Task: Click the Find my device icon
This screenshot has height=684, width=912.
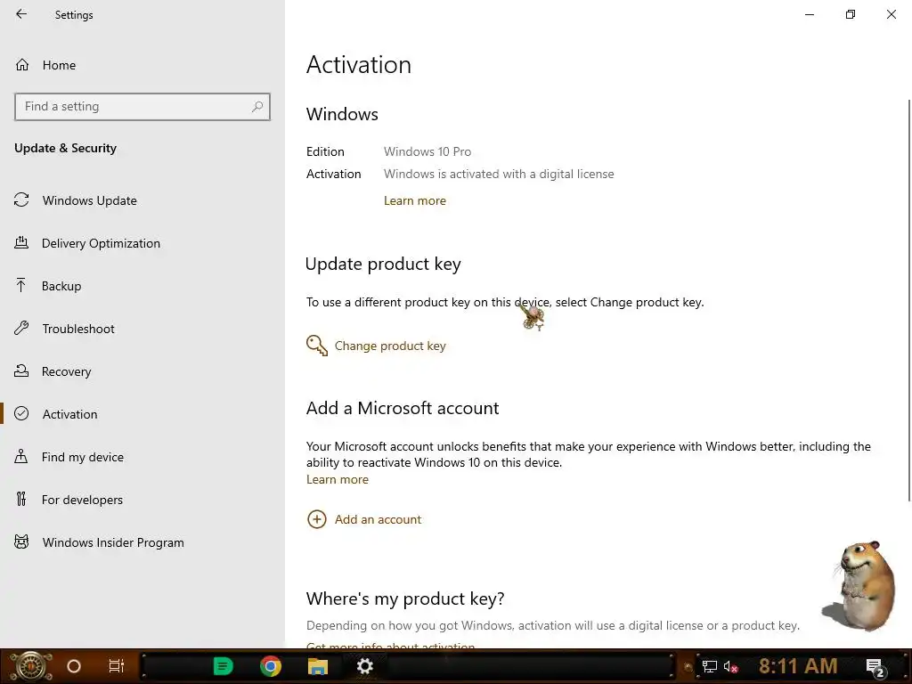Action: 21,456
